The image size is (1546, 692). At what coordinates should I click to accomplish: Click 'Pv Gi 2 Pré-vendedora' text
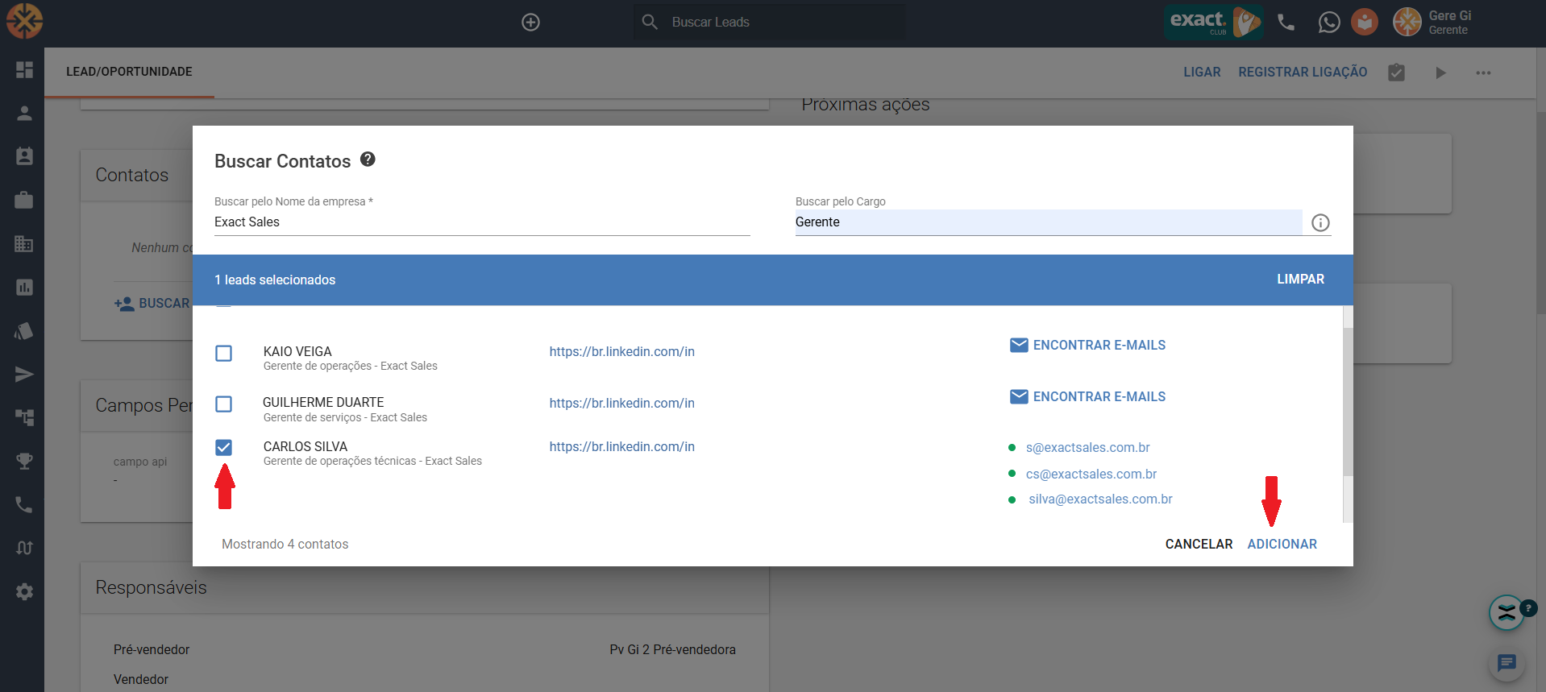pyautogui.click(x=672, y=649)
